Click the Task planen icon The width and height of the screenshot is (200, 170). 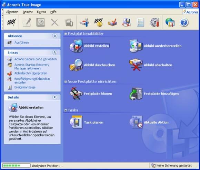pyautogui.click(x=76, y=122)
